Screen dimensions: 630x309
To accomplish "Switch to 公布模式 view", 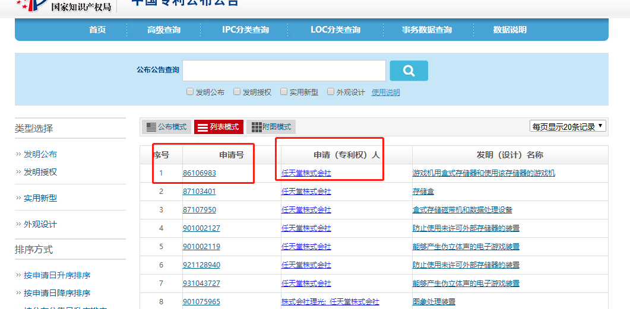I will tap(166, 127).
